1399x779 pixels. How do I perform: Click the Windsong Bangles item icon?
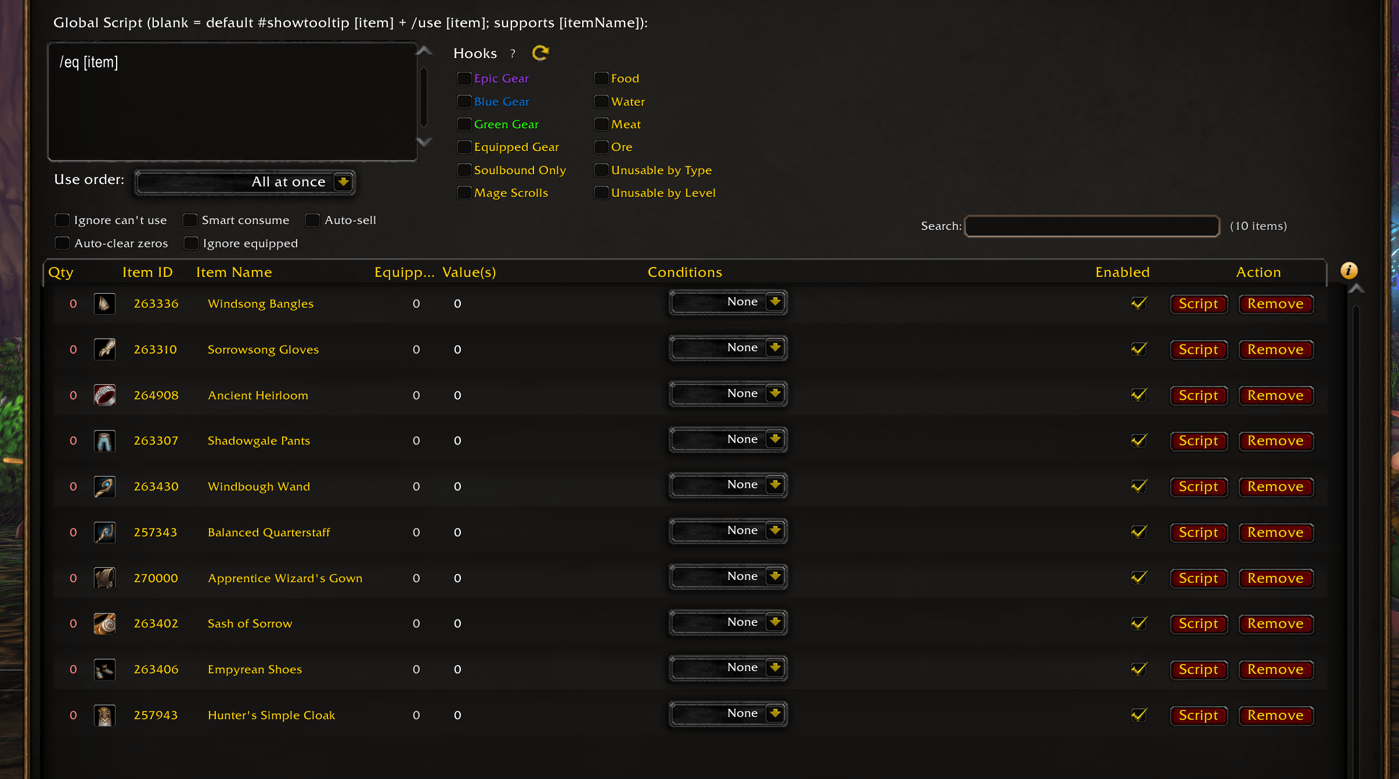click(x=104, y=304)
